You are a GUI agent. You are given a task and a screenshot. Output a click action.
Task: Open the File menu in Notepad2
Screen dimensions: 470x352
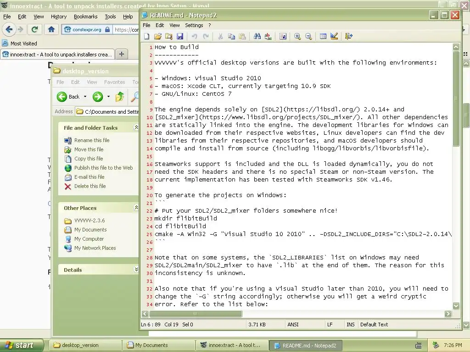coord(146,26)
